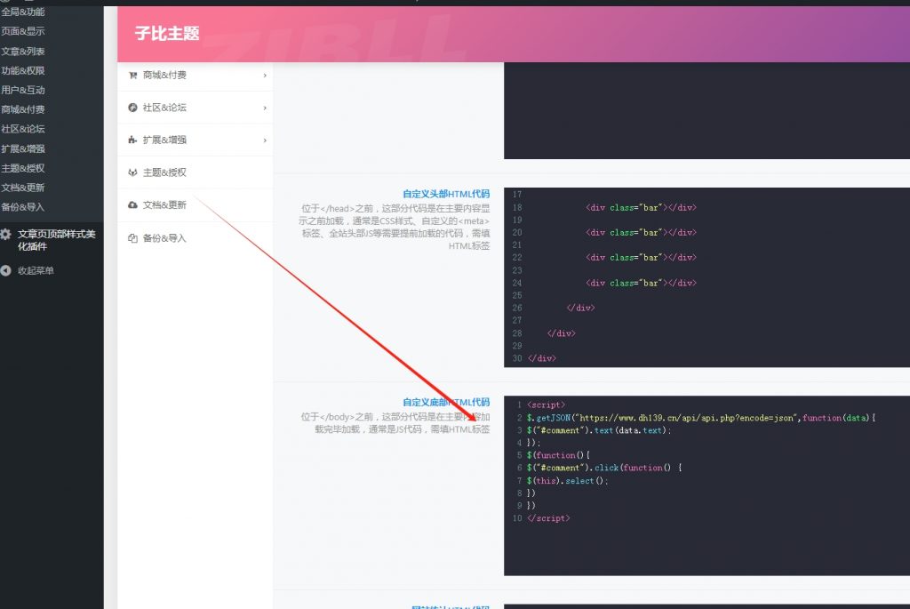Image resolution: width=910 pixels, height=609 pixels.
Task: Open 全局&功能 in the dark admin sidebar
Action: coord(23,12)
